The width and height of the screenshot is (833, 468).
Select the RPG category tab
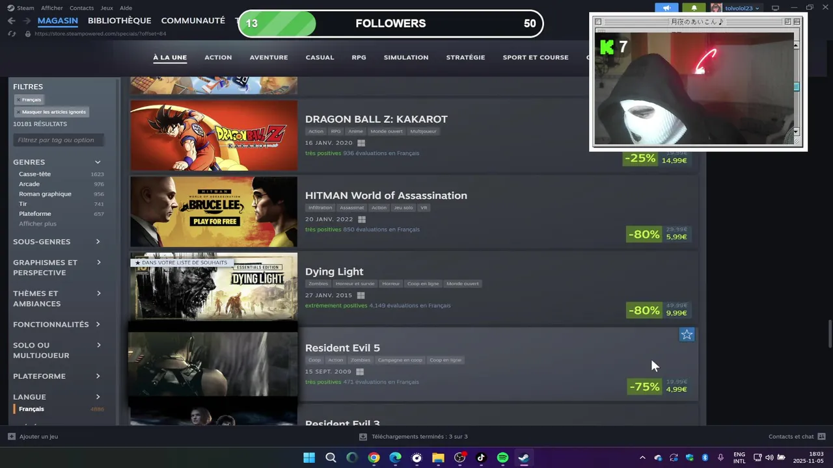[x=359, y=57]
